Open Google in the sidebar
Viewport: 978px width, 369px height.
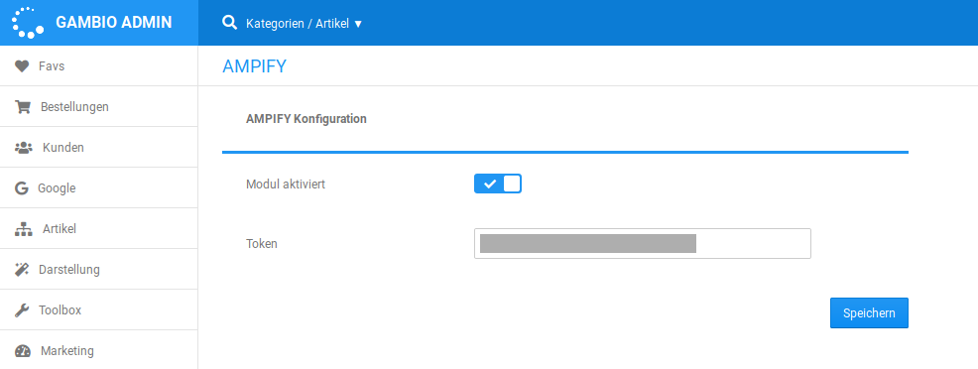[99, 187]
